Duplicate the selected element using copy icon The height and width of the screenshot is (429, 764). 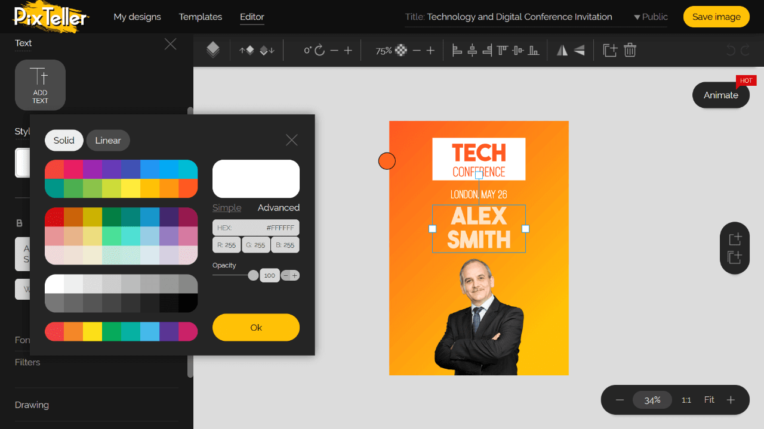click(610, 50)
